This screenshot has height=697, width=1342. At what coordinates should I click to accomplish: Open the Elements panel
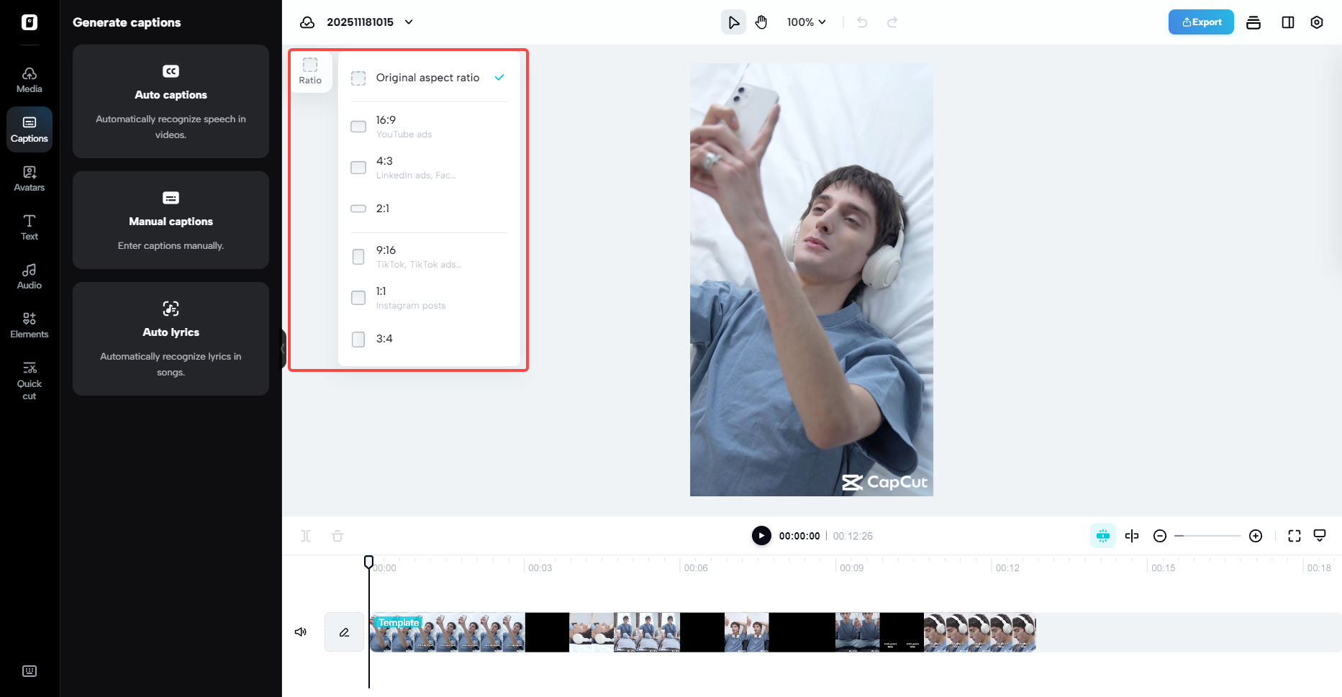click(30, 325)
